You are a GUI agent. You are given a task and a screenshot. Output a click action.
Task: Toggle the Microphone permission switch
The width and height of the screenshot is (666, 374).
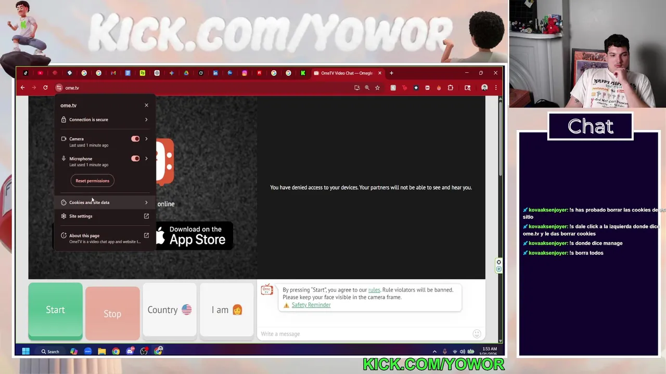(x=135, y=158)
